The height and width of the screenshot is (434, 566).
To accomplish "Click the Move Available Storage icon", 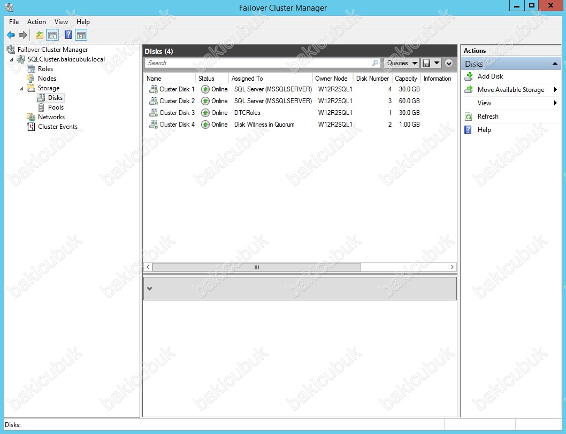I will click(x=469, y=89).
